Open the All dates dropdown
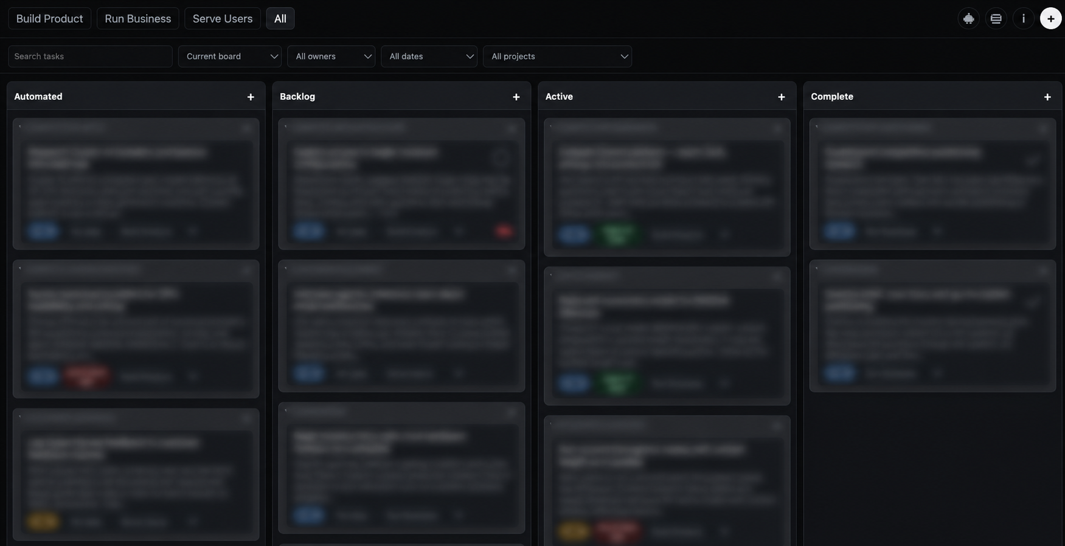This screenshot has height=546, width=1065. click(x=429, y=57)
